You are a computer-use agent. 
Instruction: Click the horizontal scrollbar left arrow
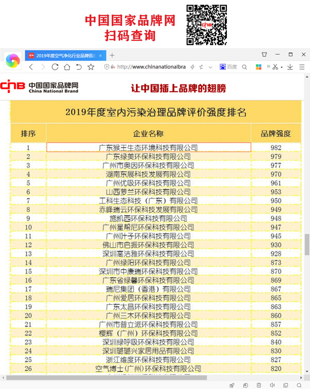(3, 378)
